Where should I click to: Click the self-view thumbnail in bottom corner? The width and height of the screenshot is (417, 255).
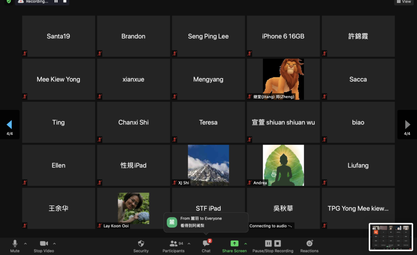pyautogui.click(x=391, y=237)
